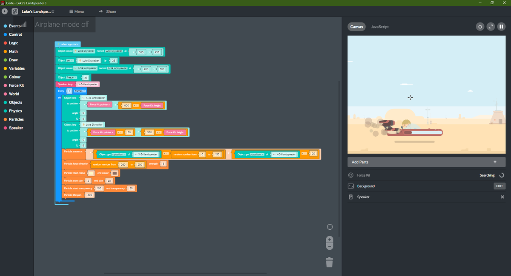Open the Control block category

[13, 34]
